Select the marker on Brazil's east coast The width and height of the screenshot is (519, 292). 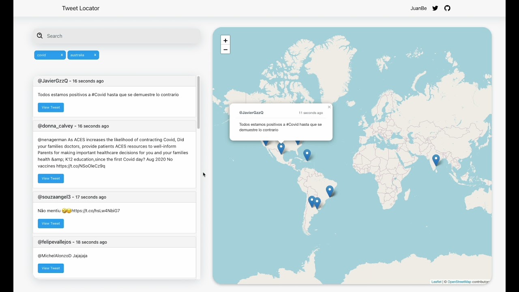click(330, 191)
